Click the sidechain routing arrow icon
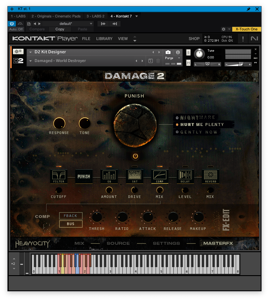This screenshot has width=269, height=300. 103,24
